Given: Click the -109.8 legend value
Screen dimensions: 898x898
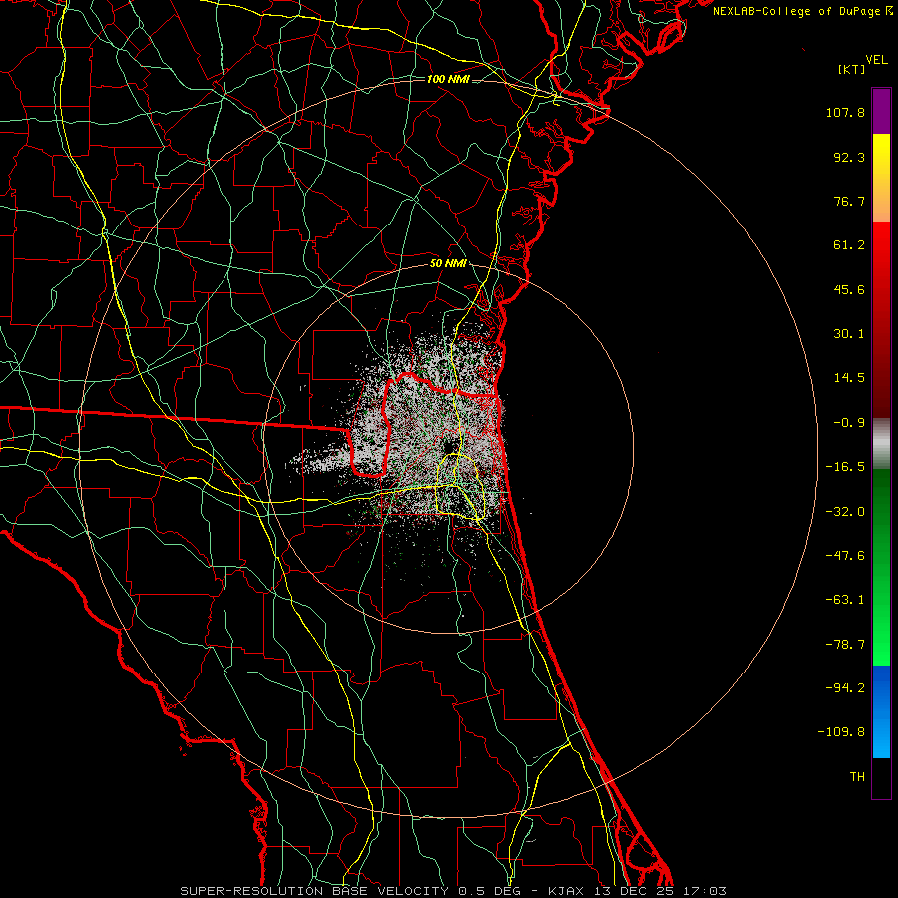Looking at the screenshot, I should [841, 732].
